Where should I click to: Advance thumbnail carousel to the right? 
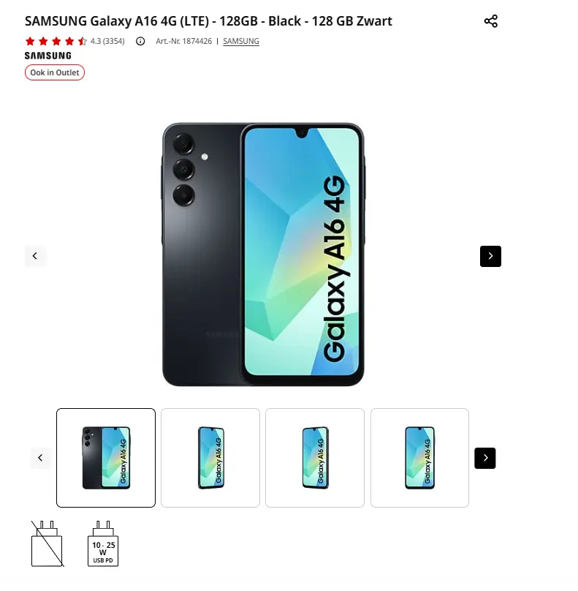click(x=485, y=458)
